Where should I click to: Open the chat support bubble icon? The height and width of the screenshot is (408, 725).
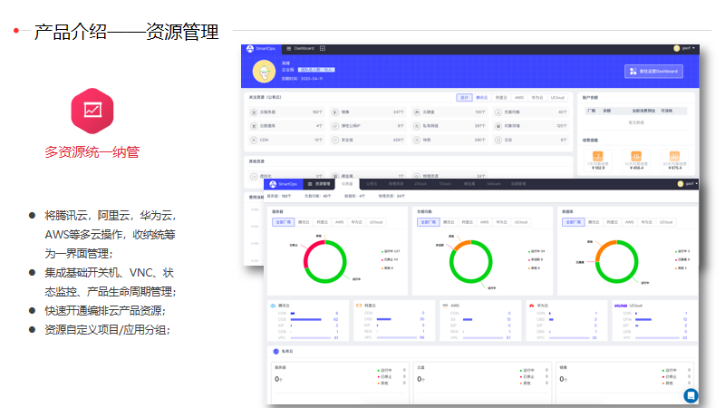coord(691,395)
